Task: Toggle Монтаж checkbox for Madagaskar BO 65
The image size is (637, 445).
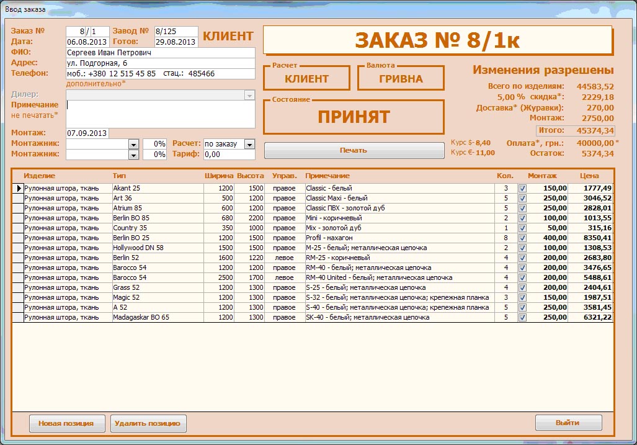Action: [522, 317]
